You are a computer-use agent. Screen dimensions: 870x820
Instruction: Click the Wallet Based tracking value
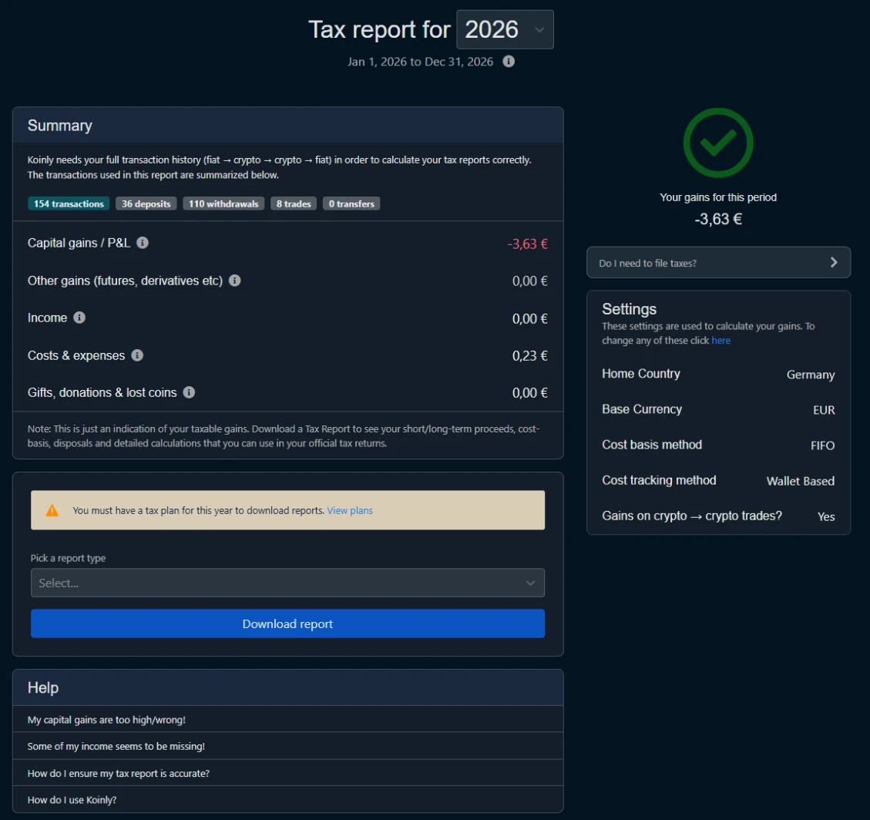(800, 481)
